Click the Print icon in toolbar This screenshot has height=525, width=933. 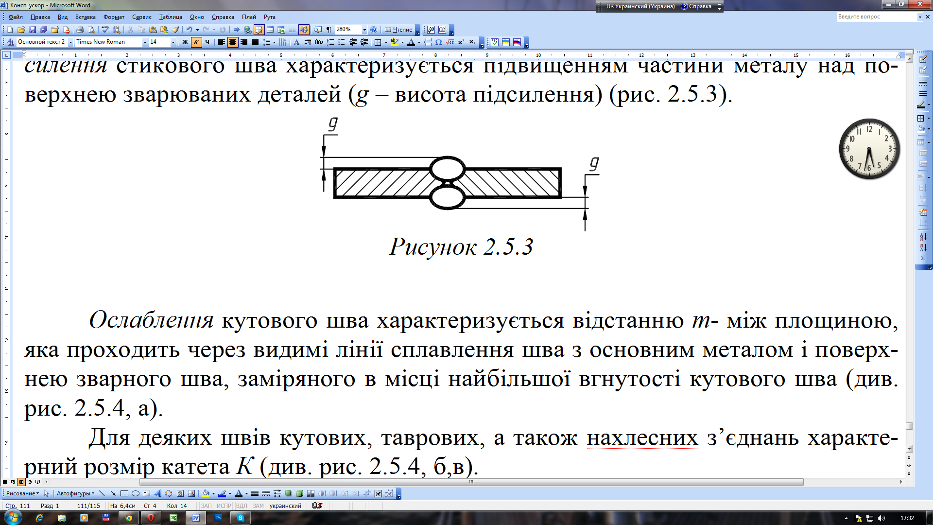coord(80,30)
